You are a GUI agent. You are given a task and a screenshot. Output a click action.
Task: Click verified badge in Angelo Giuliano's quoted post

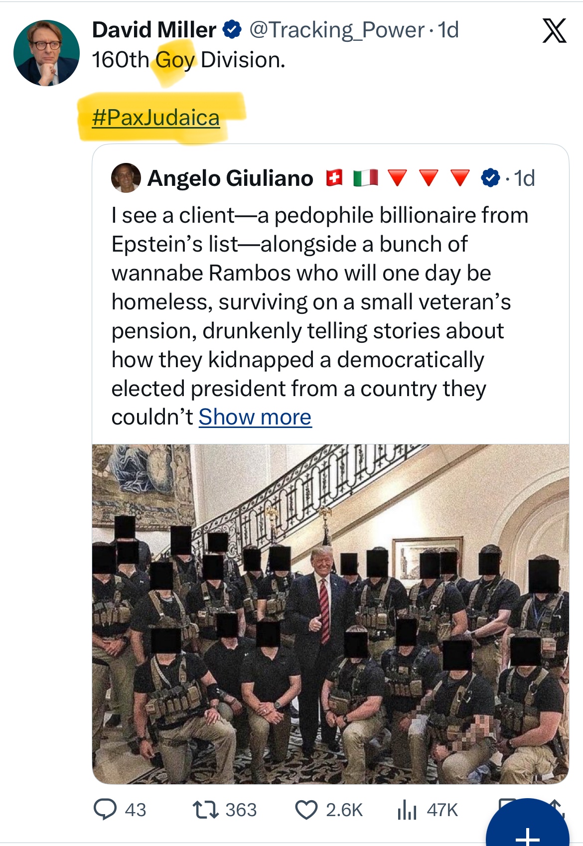(x=491, y=178)
